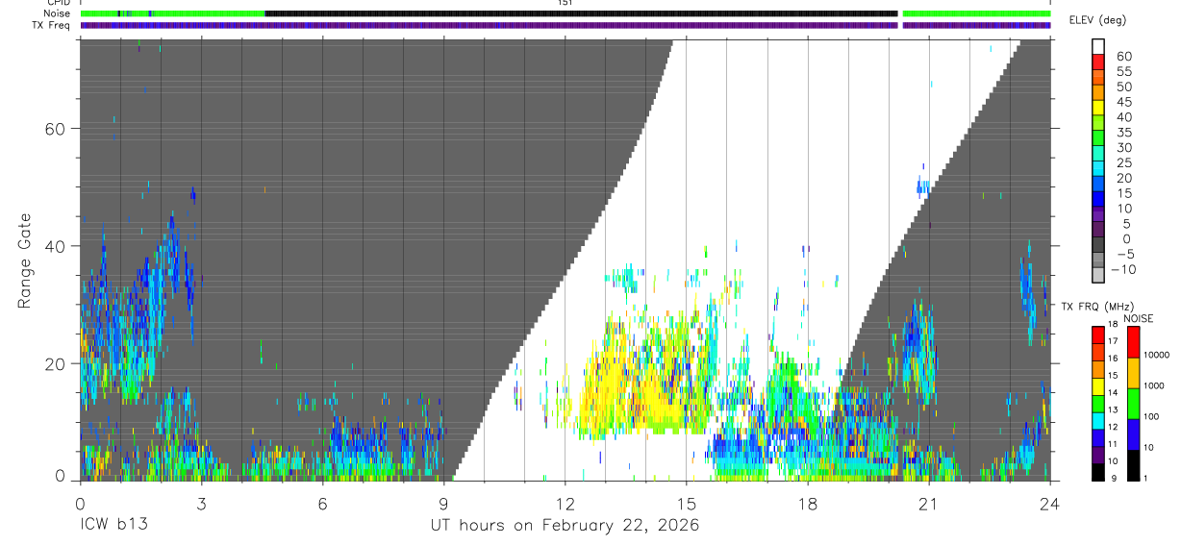Click the '0' tick on the Range Gate axis
This screenshot has width=1181, height=545.
(60, 477)
